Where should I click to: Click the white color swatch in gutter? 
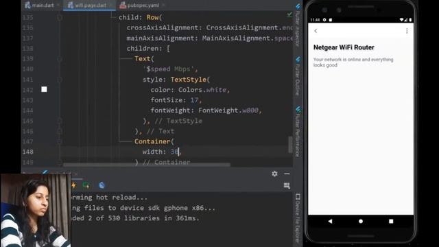point(44,89)
